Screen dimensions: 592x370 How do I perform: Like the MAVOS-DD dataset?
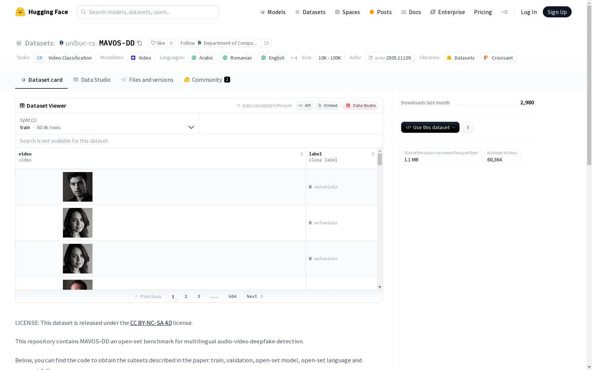pos(158,43)
